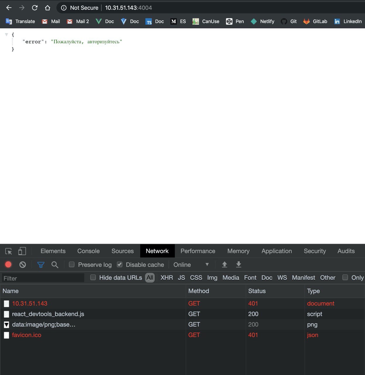Open the Mail 2 bookmark
365x375 pixels.
coord(78,21)
